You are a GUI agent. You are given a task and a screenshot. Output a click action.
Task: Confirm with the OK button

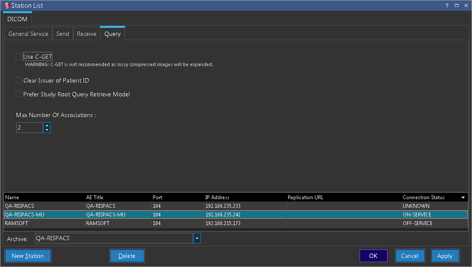click(373, 256)
